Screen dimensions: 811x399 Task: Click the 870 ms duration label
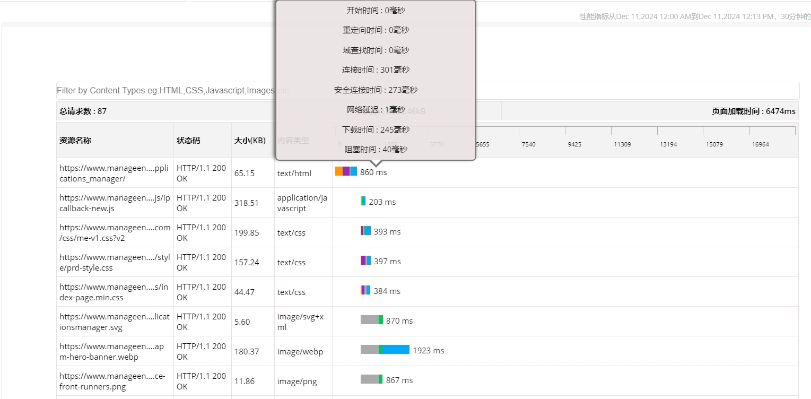click(399, 320)
